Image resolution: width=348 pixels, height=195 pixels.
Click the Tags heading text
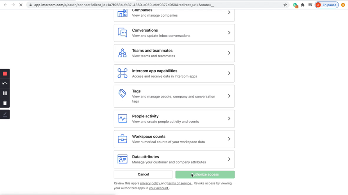(136, 91)
